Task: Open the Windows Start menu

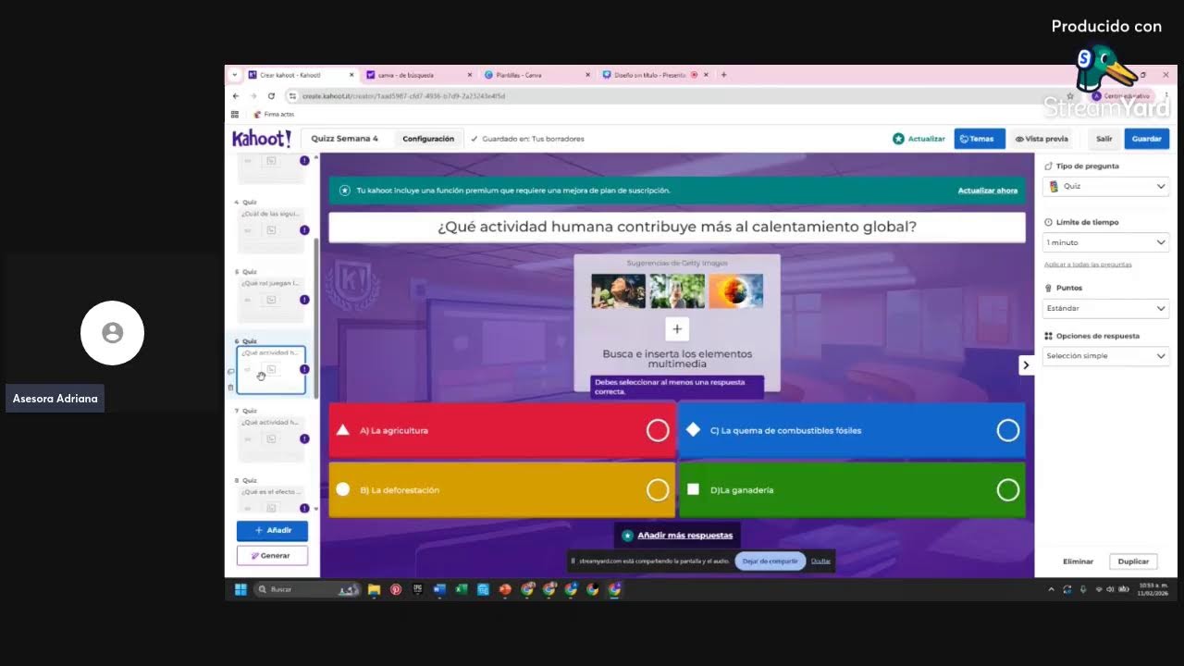Action: [240, 589]
